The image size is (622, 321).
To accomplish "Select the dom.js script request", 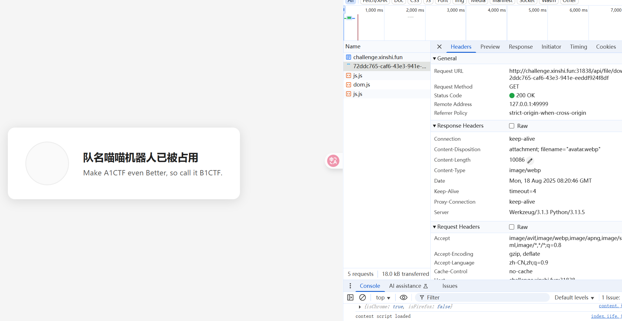I will pos(361,84).
